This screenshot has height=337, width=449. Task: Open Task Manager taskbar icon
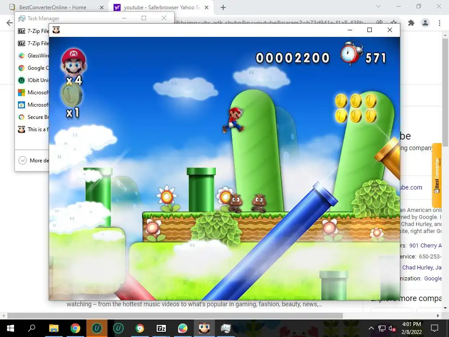pyautogui.click(x=226, y=328)
